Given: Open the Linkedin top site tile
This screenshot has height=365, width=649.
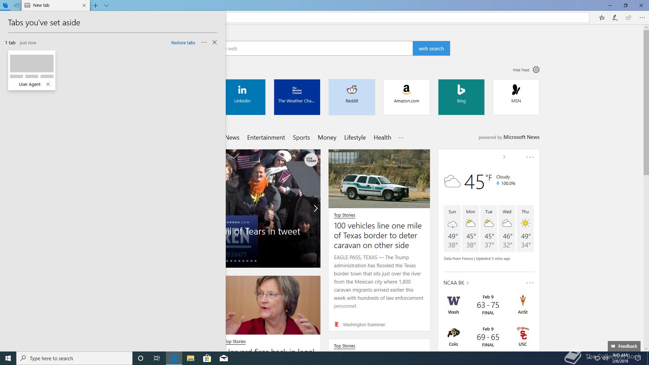Looking at the screenshot, I should [245, 97].
